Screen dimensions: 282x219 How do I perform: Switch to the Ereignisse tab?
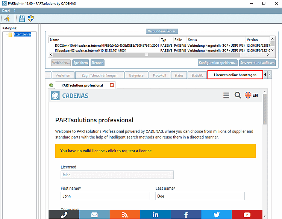coord(136,75)
